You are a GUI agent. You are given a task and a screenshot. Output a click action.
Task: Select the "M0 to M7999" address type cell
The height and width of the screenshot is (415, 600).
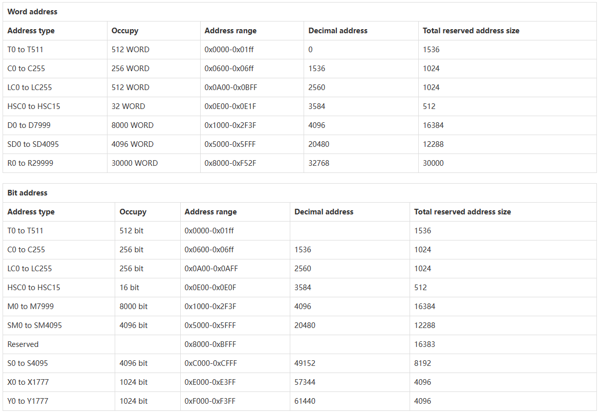(31, 307)
